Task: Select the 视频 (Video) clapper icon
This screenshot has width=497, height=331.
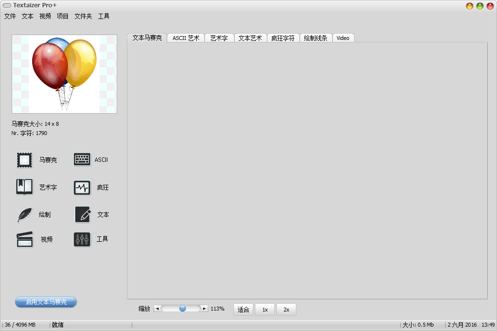Action: 24,239
